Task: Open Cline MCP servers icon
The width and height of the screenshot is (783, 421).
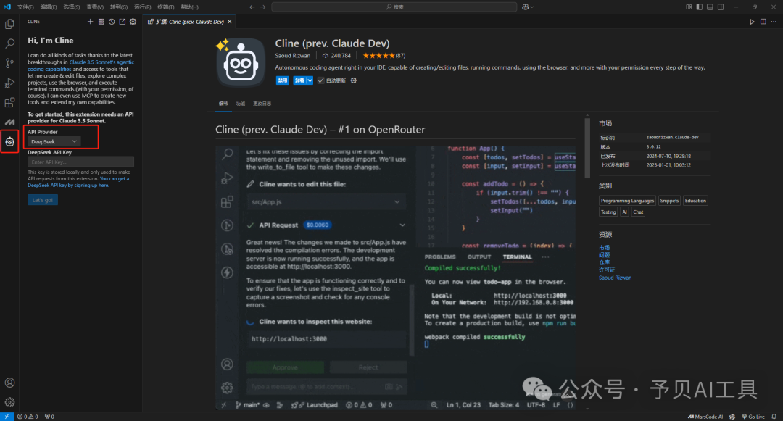Action: [101, 22]
